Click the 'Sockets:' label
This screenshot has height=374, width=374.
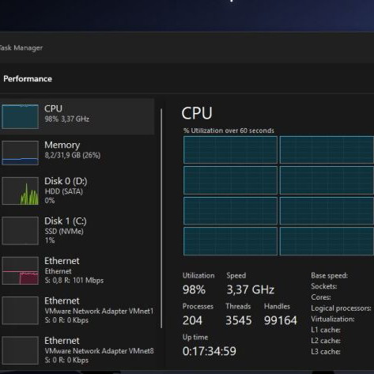point(324,286)
